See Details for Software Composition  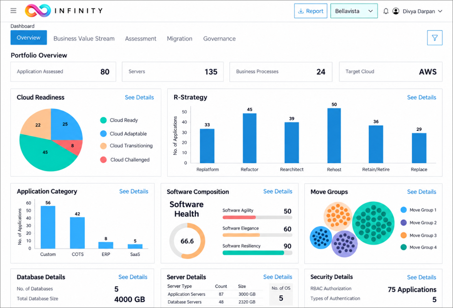point(278,191)
